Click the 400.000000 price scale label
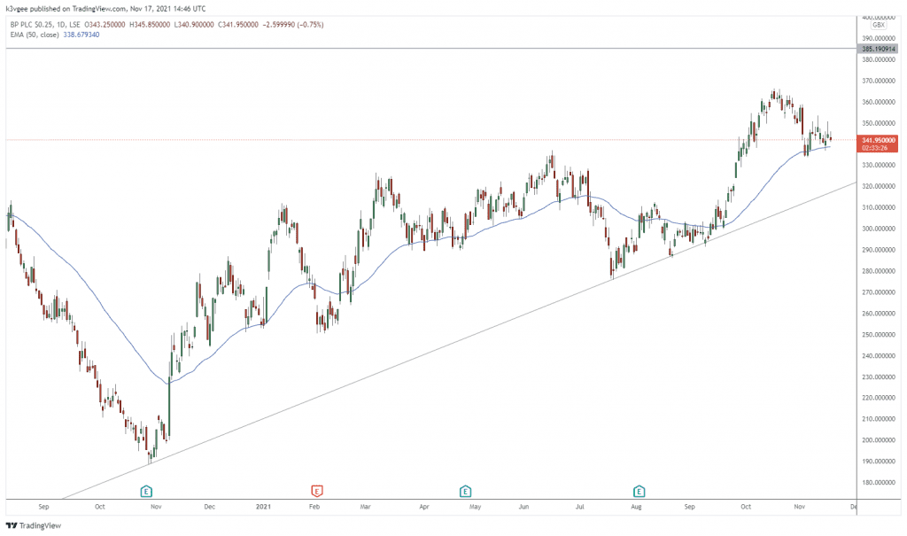The height and width of the screenshot is (536, 907). [x=880, y=17]
